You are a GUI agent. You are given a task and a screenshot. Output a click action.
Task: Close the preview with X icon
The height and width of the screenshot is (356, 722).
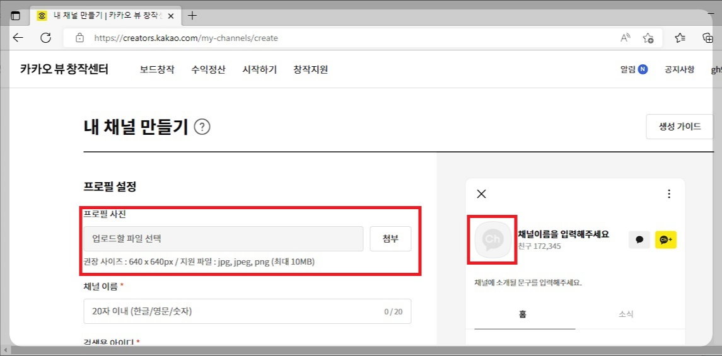coord(481,193)
